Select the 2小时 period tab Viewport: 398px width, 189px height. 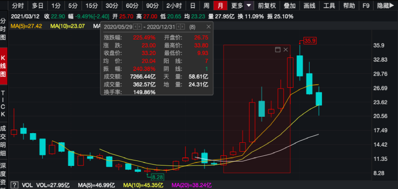point(174,5)
